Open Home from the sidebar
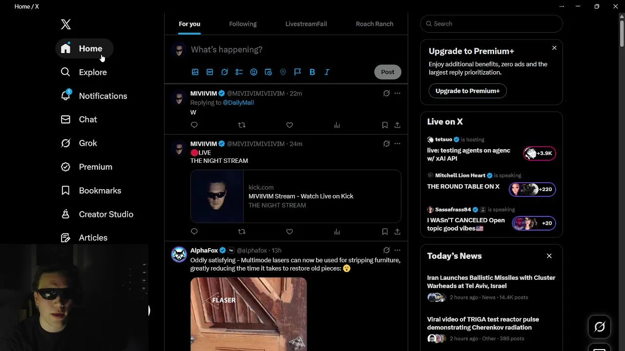The image size is (625, 351). (84, 49)
